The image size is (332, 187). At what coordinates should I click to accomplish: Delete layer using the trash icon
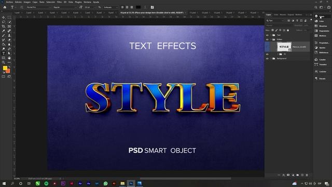307,175
